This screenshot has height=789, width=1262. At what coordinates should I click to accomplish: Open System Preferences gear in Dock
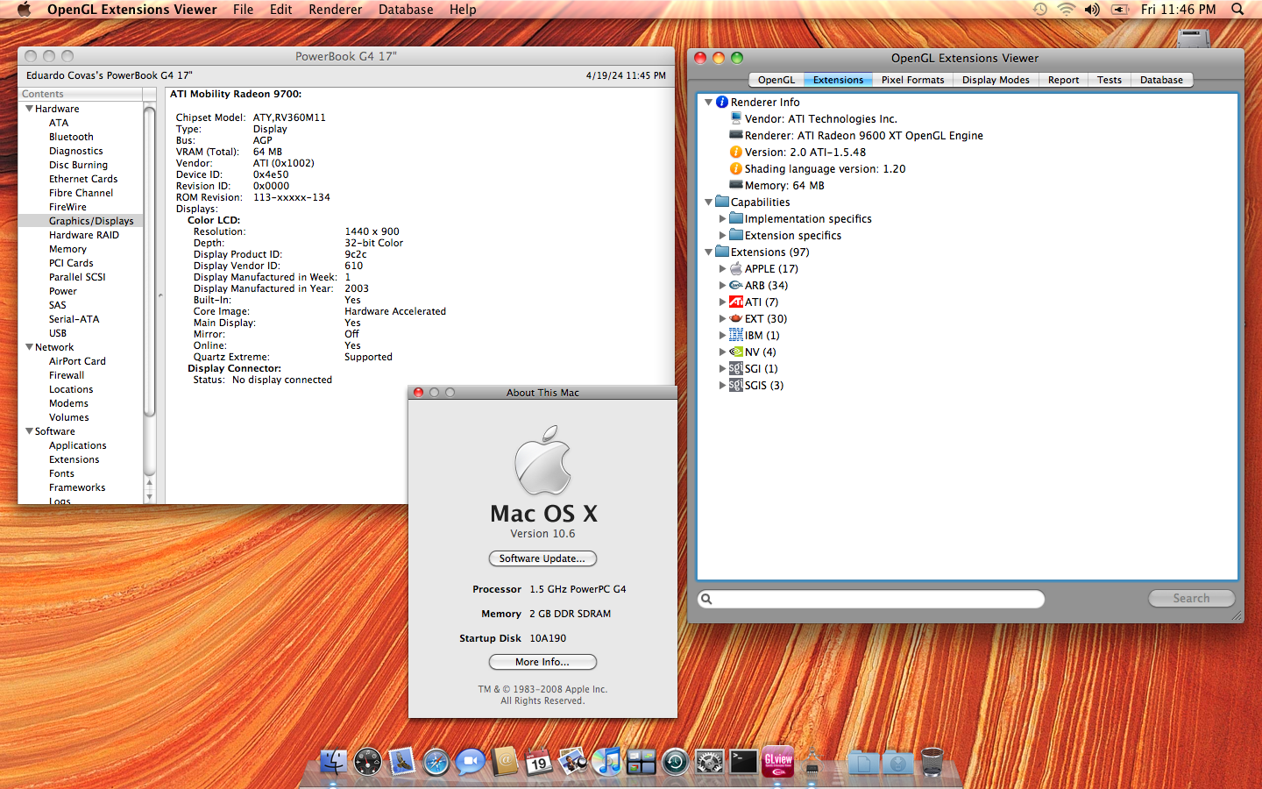click(709, 761)
